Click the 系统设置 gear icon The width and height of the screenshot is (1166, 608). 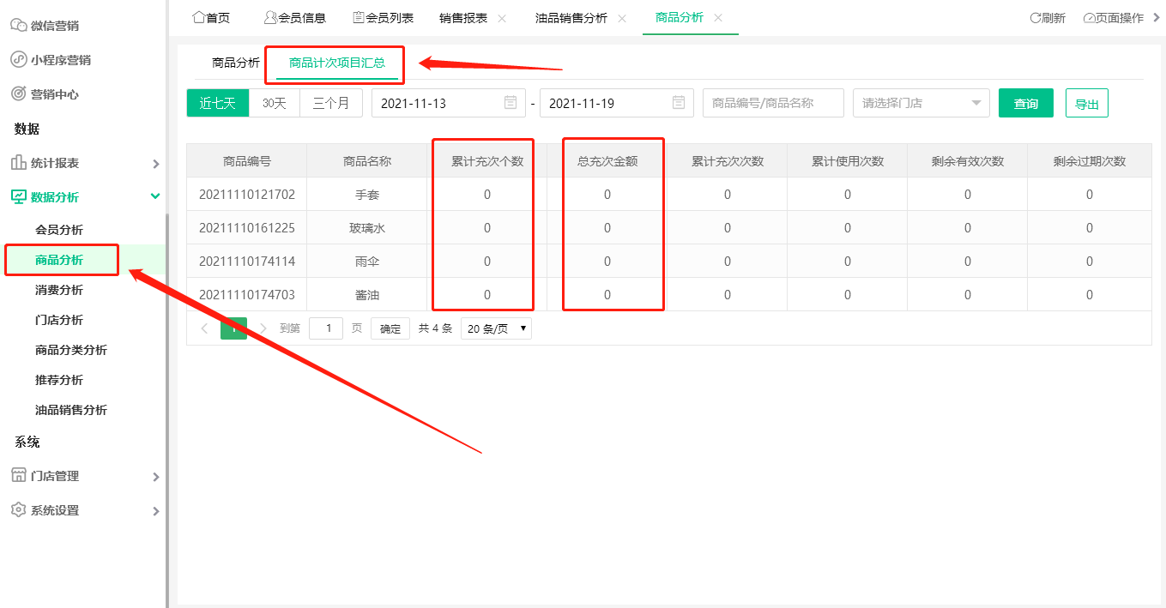(x=18, y=509)
